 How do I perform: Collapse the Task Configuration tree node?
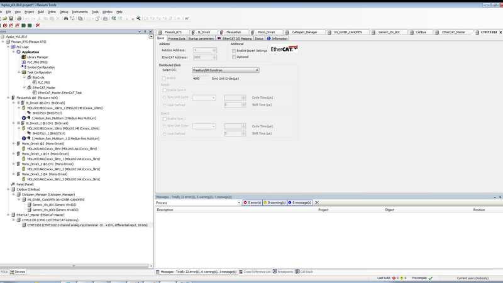click(19, 72)
